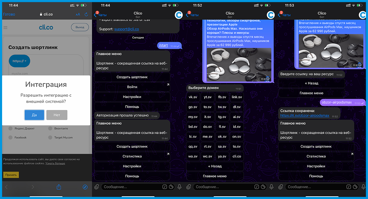This screenshot has height=199, width=368.
Task: Tap the Safari compass icon
Action: [85, 187]
